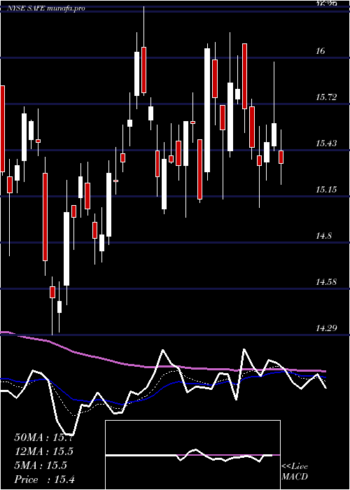Click the 12MA : 15.5 readout
The image size is (350, 490).
click(x=44, y=451)
